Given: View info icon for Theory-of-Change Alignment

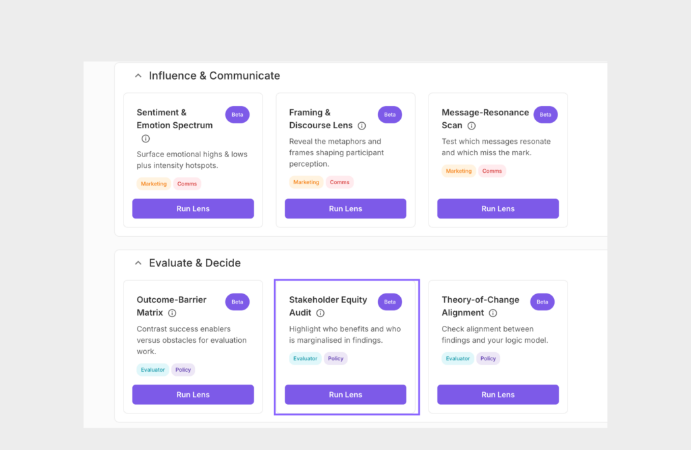Looking at the screenshot, I should click(x=493, y=313).
